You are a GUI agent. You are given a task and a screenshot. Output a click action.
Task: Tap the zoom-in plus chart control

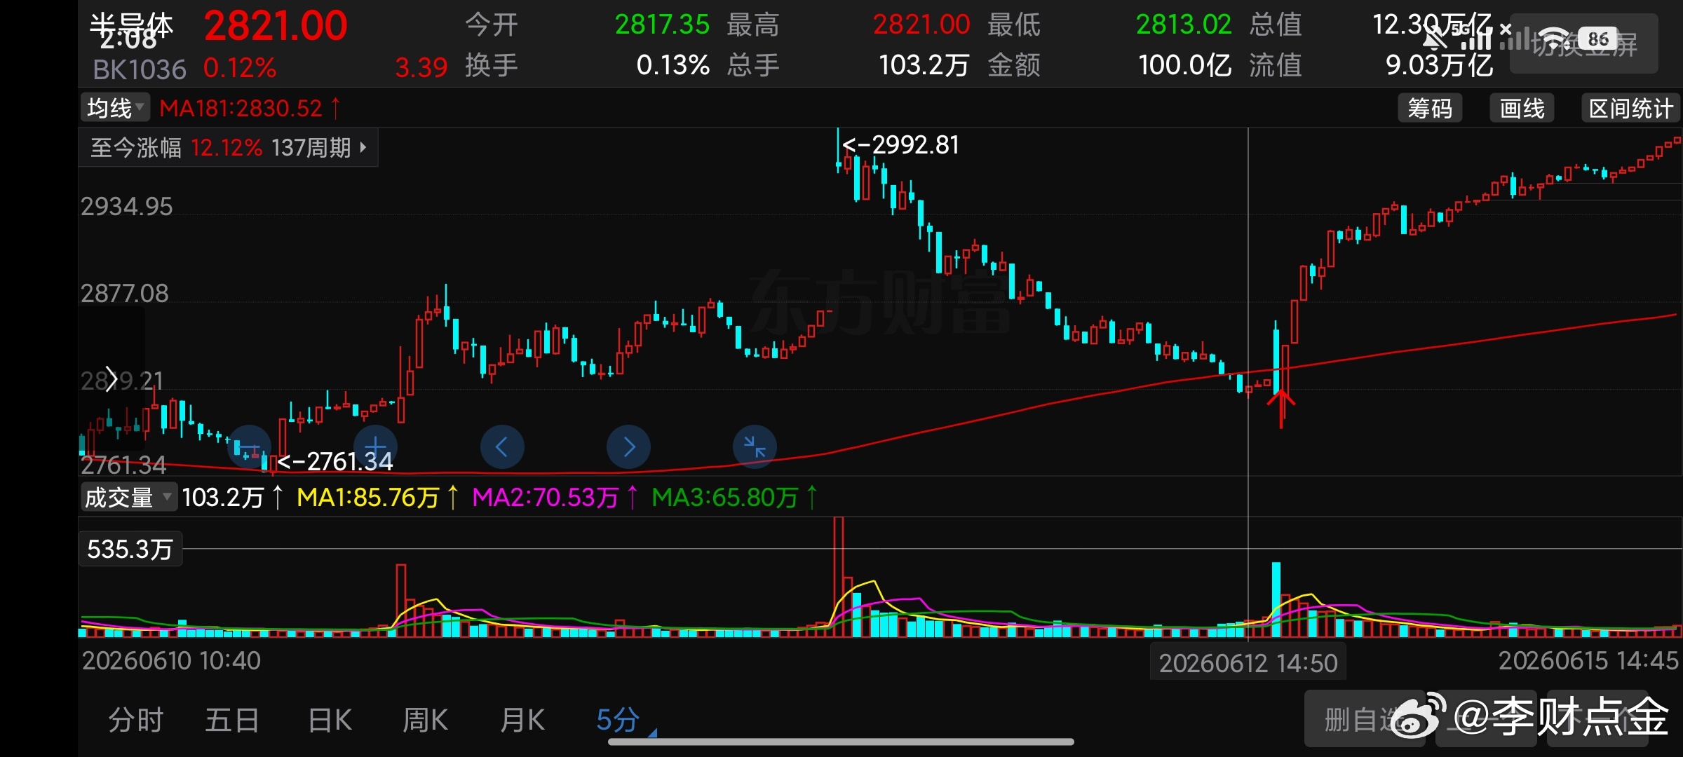click(375, 447)
